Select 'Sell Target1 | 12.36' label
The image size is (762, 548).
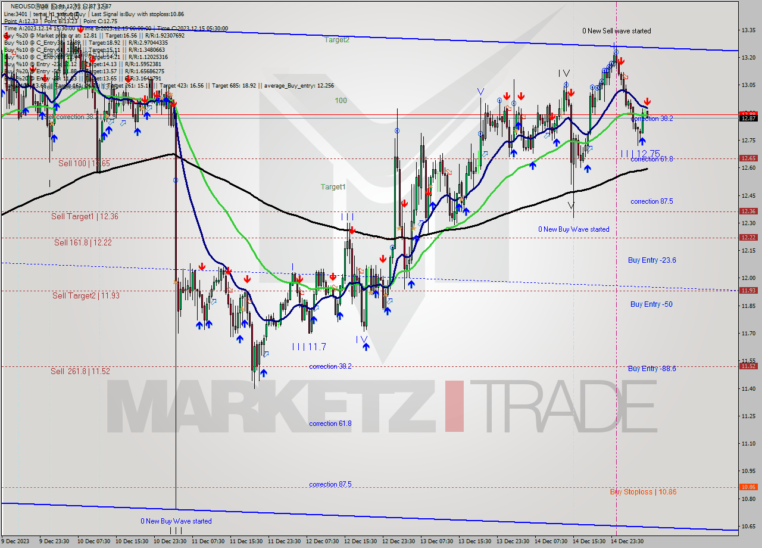pyautogui.click(x=85, y=217)
